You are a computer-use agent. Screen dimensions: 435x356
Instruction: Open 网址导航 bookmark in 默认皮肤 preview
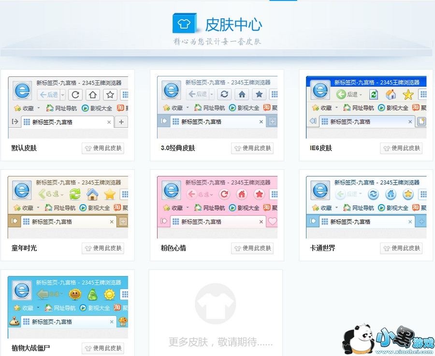pyautogui.click(x=61, y=108)
